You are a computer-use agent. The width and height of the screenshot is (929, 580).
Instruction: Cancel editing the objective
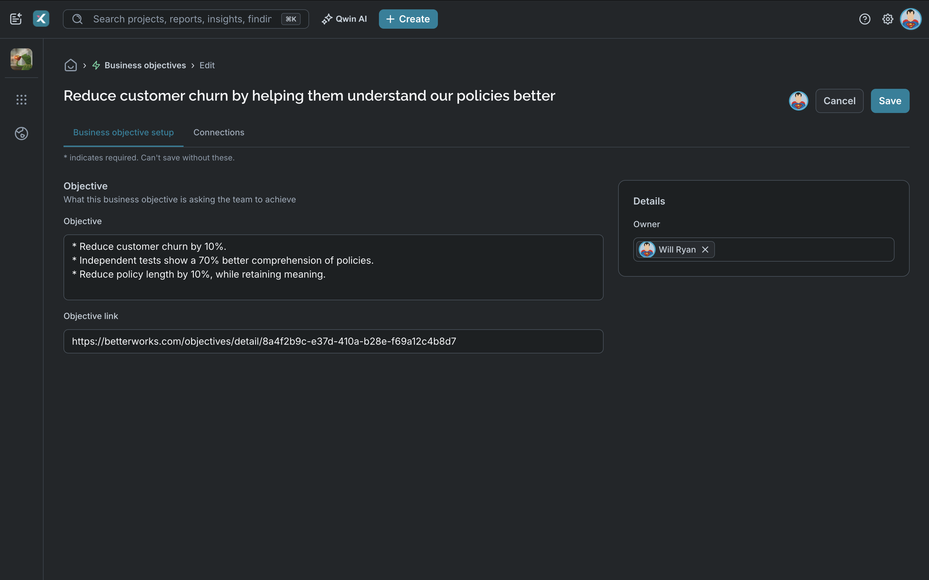839,101
